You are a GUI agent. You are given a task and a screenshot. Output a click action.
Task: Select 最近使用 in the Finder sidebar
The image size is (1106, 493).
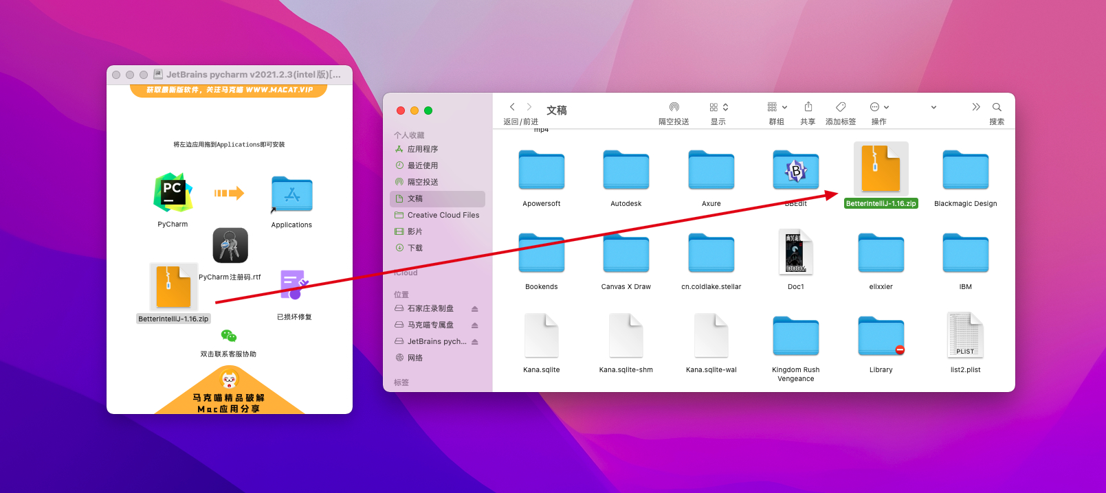[x=437, y=165]
